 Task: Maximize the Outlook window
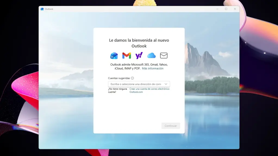(226, 9)
